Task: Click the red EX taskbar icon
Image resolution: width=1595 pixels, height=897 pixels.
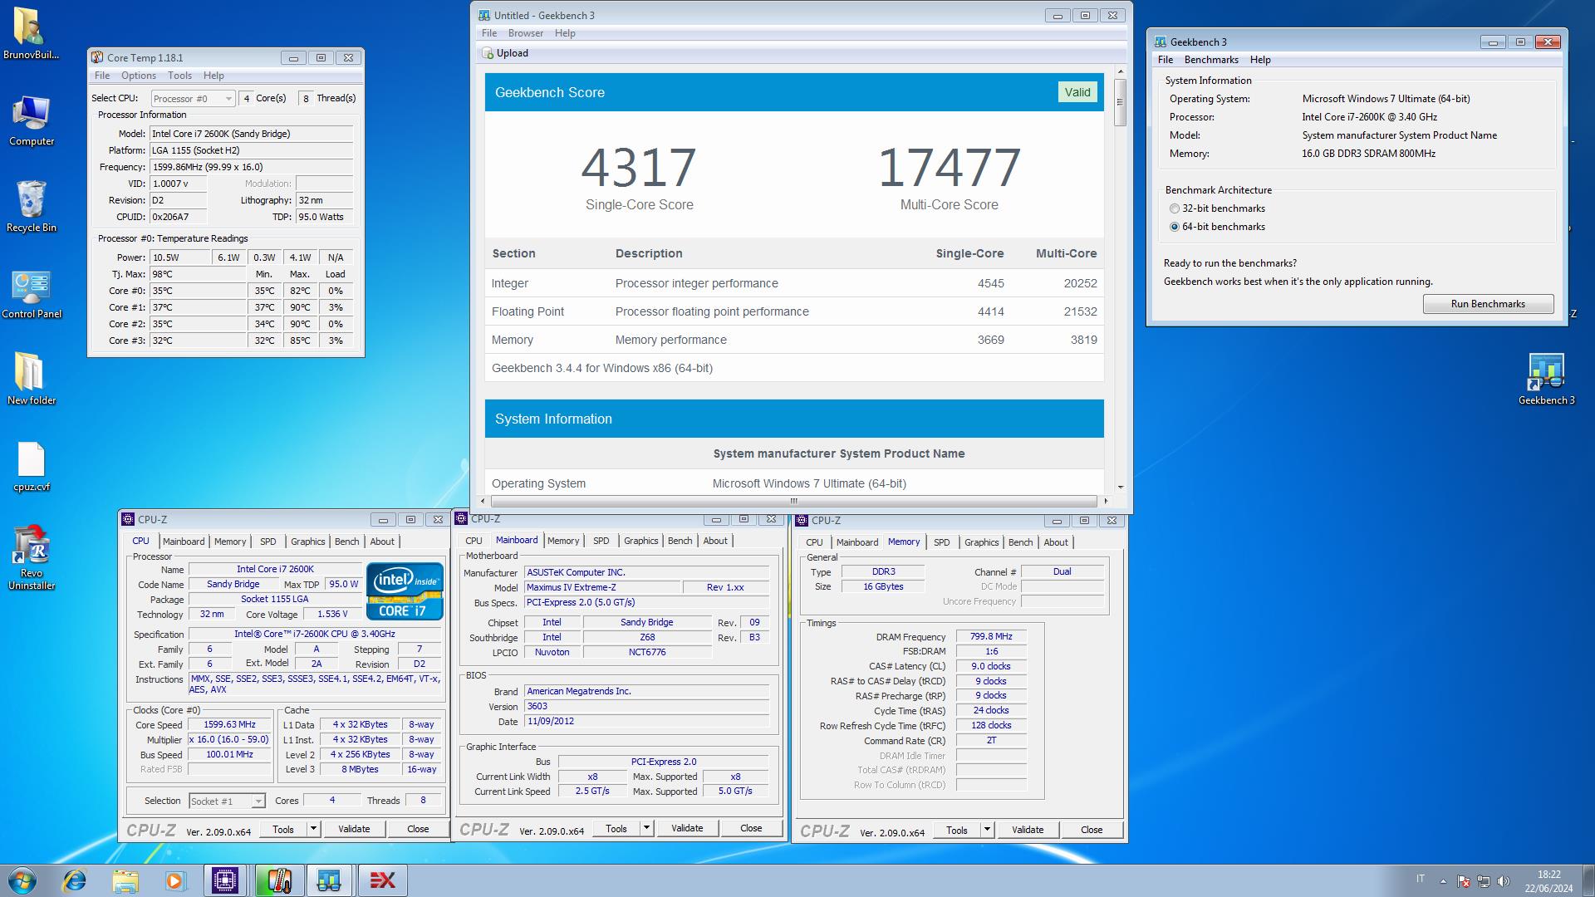Action: (382, 880)
